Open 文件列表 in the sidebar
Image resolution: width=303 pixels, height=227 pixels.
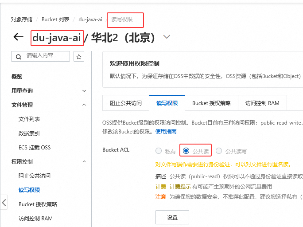(x=29, y=119)
